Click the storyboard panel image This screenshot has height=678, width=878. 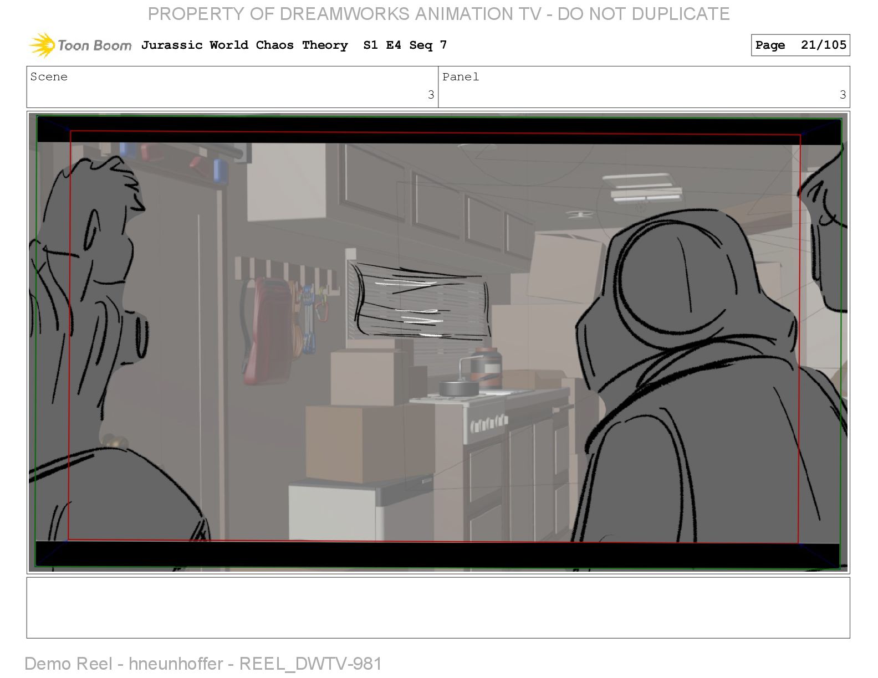coord(438,342)
